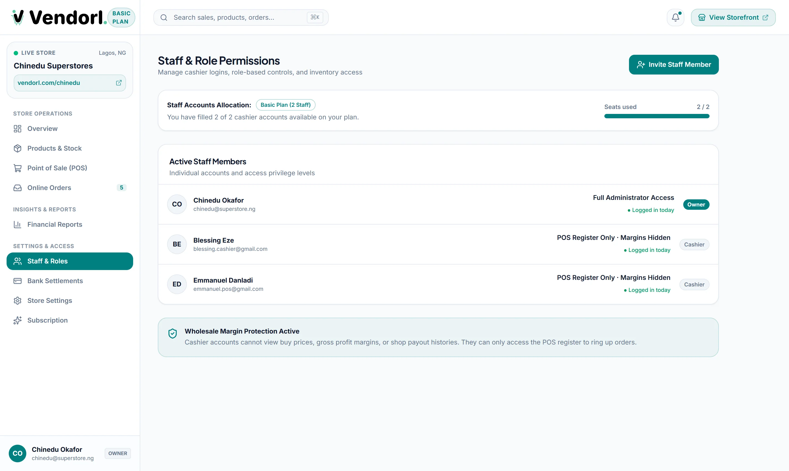789x471 pixels.
Task: Click the add-user icon on Invite button
Action: click(x=641, y=65)
